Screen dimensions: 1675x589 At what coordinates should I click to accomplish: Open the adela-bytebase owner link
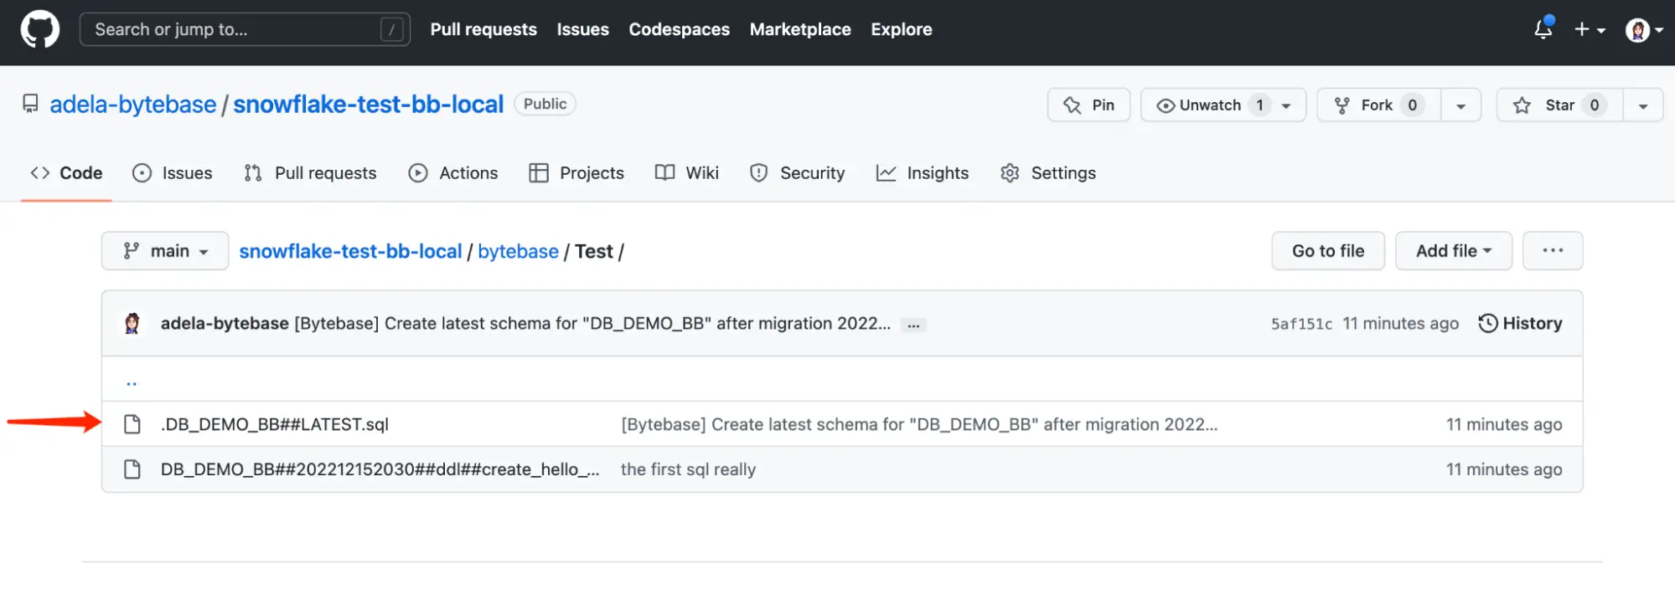(133, 105)
